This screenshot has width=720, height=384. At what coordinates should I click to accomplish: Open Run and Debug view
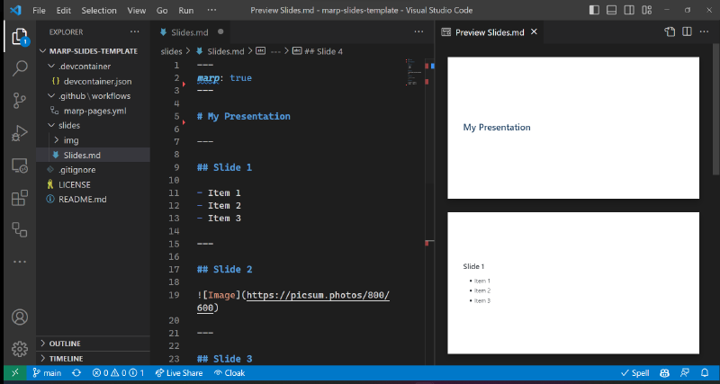(20, 133)
